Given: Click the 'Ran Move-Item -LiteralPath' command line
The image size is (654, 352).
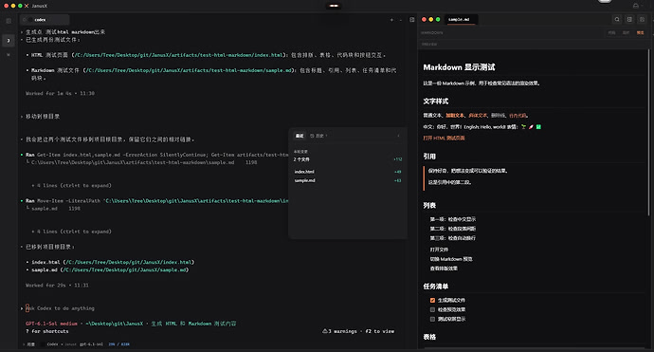Looking at the screenshot, I should coord(156,201).
